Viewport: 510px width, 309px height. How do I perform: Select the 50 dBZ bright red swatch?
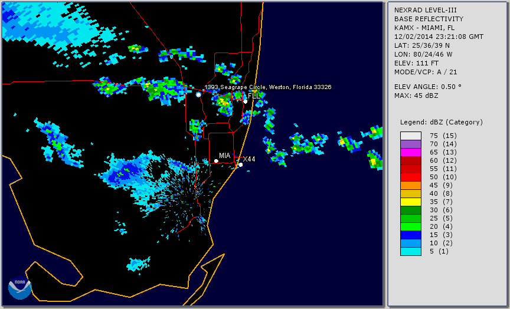click(411, 177)
